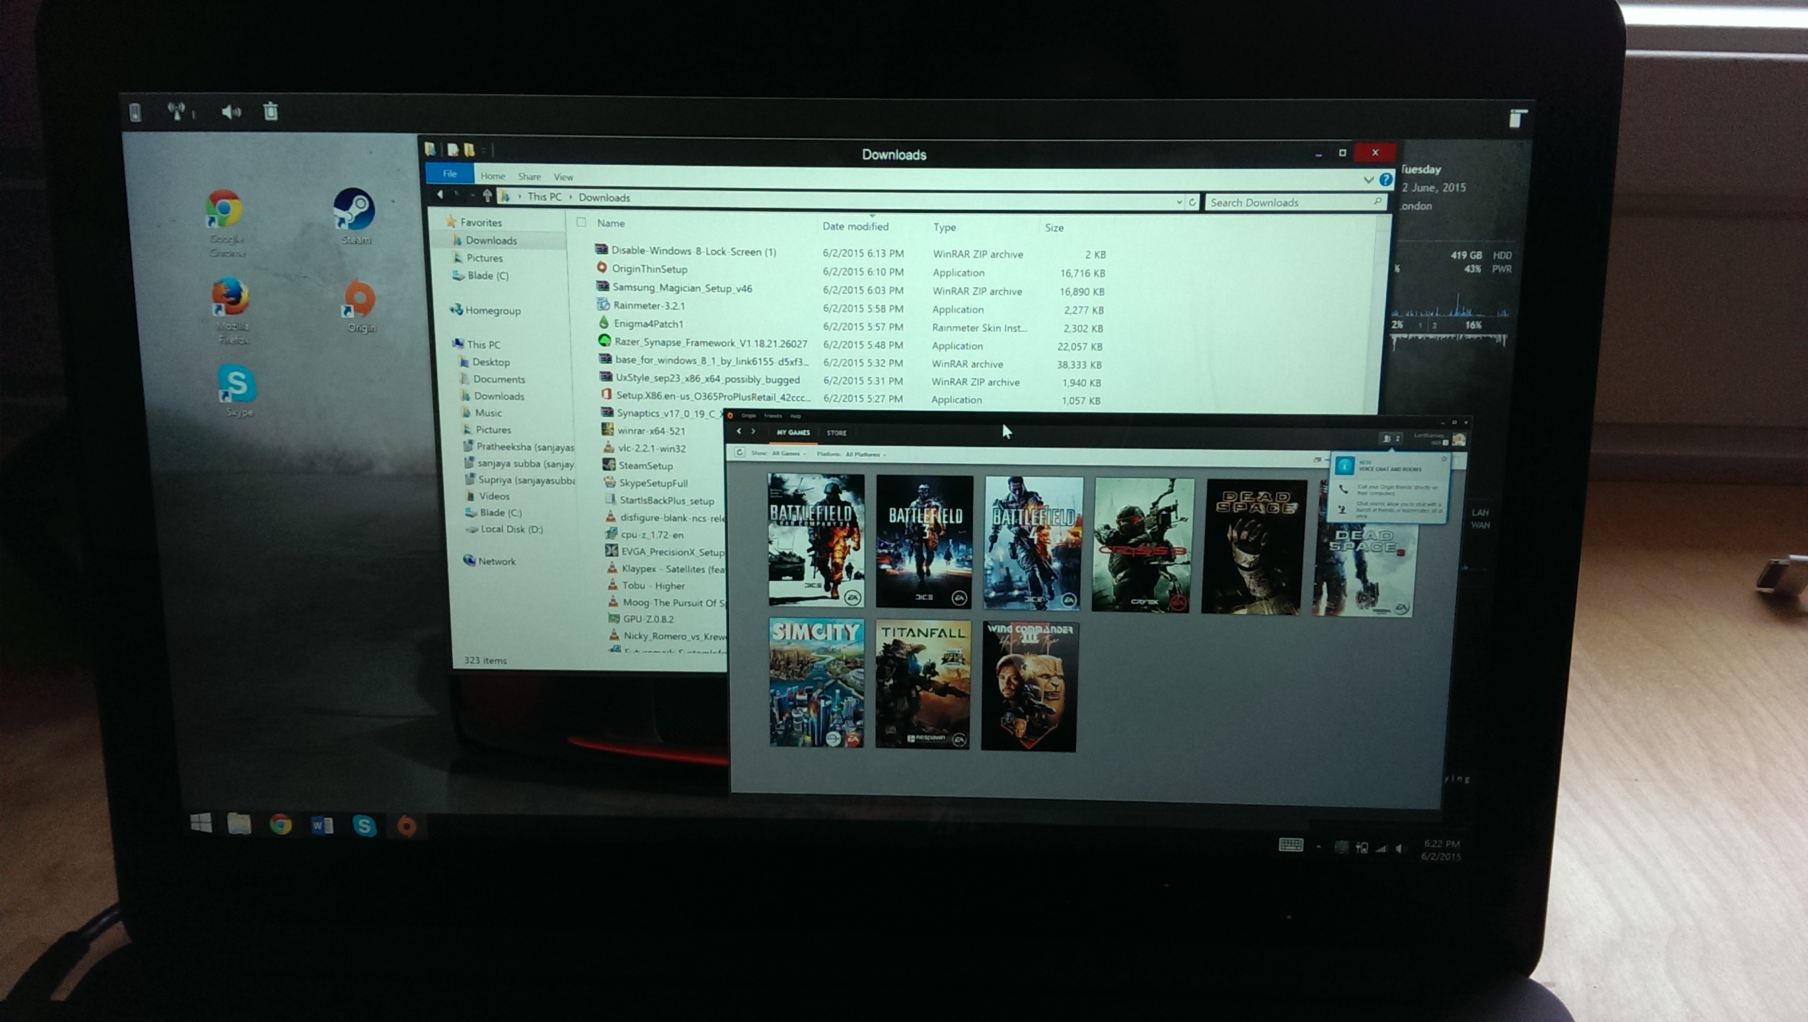
Task: Open File Explorer from the taskbar
Action: [x=239, y=824]
